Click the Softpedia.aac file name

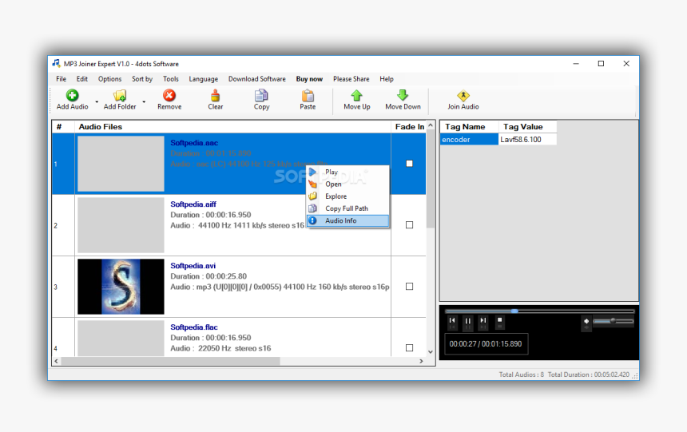194,143
